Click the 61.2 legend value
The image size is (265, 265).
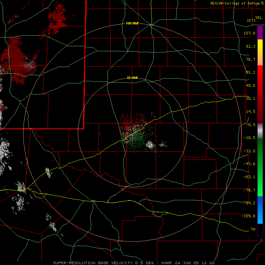(x=251, y=72)
